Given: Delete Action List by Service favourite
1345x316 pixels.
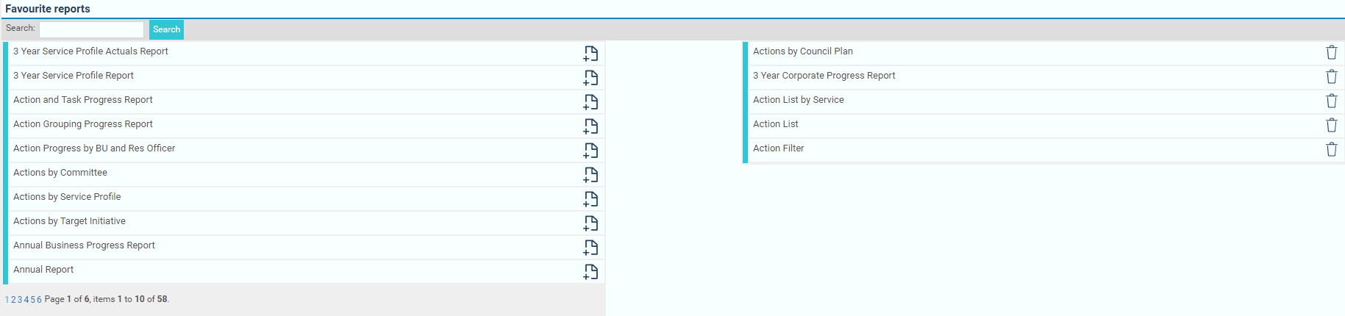Looking at the screenshot, I should (1331, 101).
